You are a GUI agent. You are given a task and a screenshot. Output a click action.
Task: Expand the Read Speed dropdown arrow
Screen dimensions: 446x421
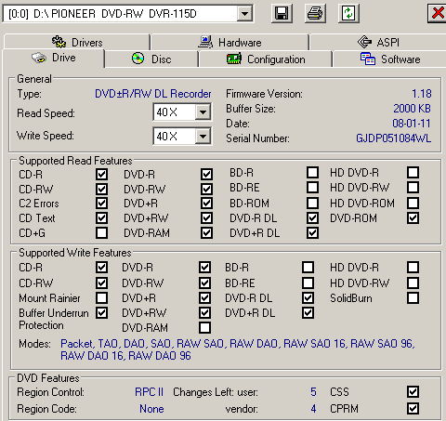203,112
